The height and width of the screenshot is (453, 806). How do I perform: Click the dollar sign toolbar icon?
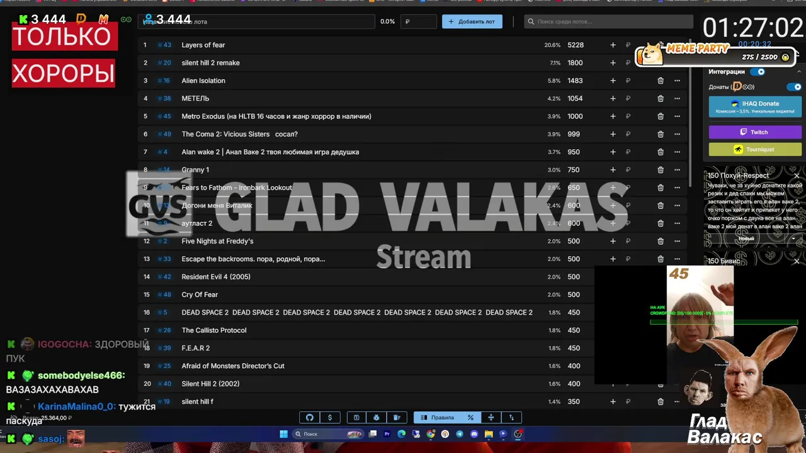coord(330,418)
